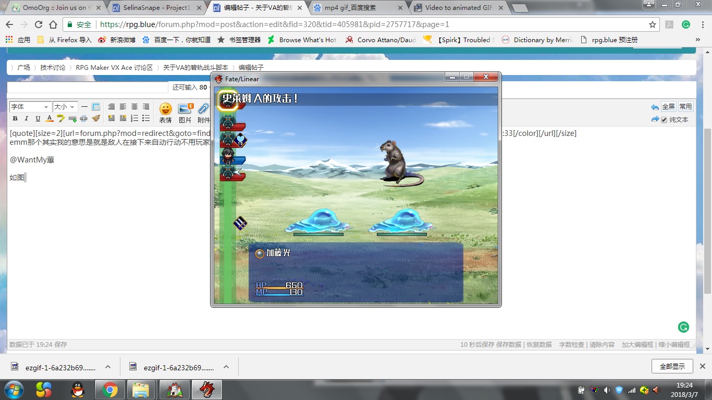This screenshot has width=712, height=400.
Task: Open the 表情 emoticon picker
Action: pyautogui.click(x=165, y=113)
